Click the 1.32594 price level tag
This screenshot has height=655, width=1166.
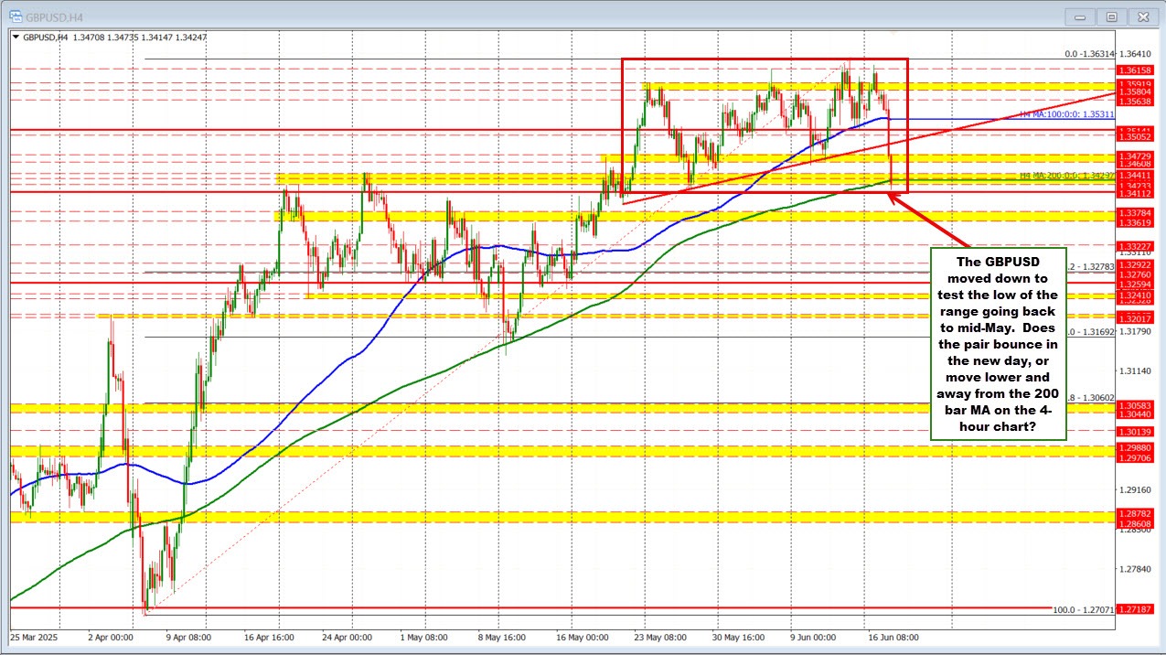(1134, 284)
